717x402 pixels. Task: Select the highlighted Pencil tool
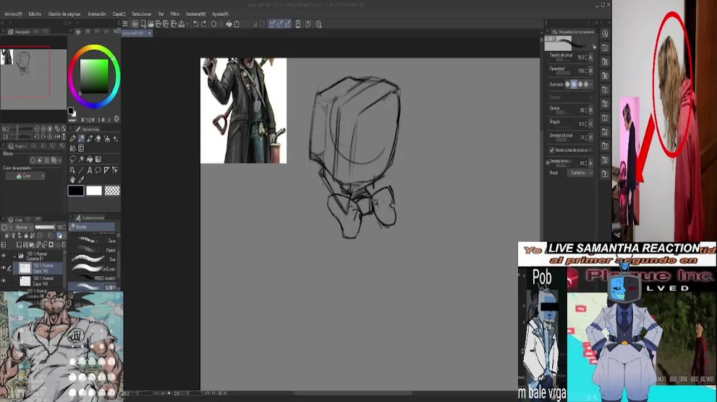(x=82, y=138)
